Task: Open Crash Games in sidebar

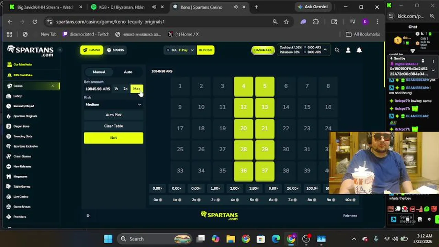Action: pyautogui.click(x=22, y=156)
